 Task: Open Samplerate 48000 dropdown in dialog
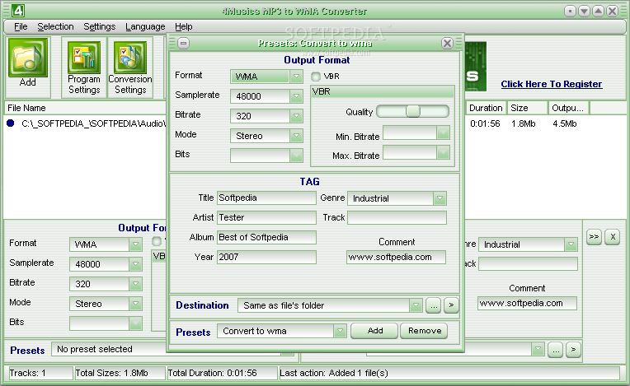[296, 96]
